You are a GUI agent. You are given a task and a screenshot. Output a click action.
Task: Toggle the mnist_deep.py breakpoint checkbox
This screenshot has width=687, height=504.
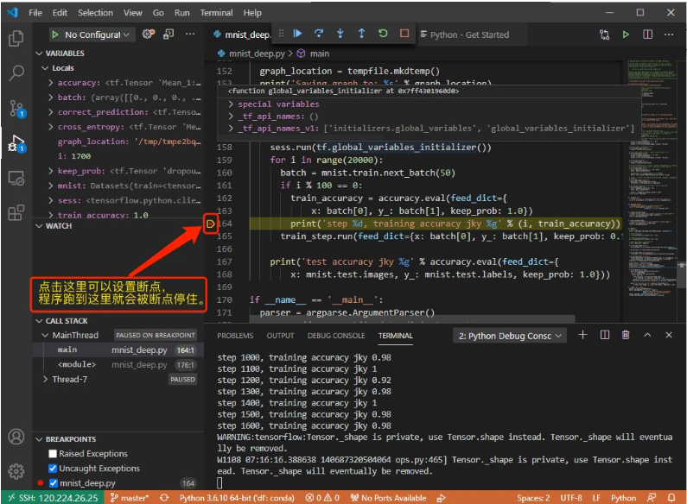click(x=54, y=483)
